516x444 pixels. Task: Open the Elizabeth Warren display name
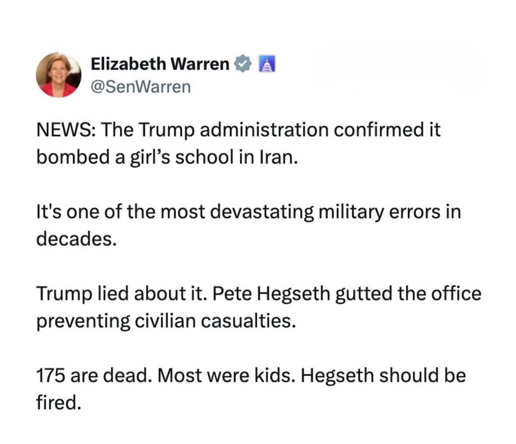160,64
